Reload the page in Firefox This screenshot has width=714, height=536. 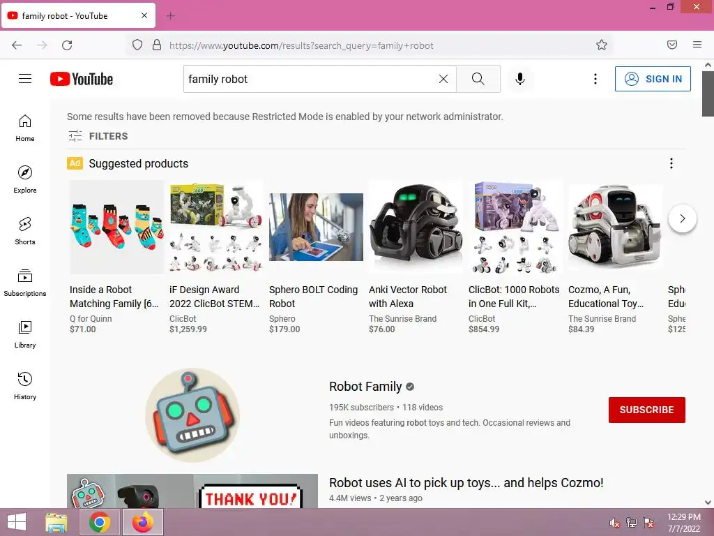click(x=67, y=45)
